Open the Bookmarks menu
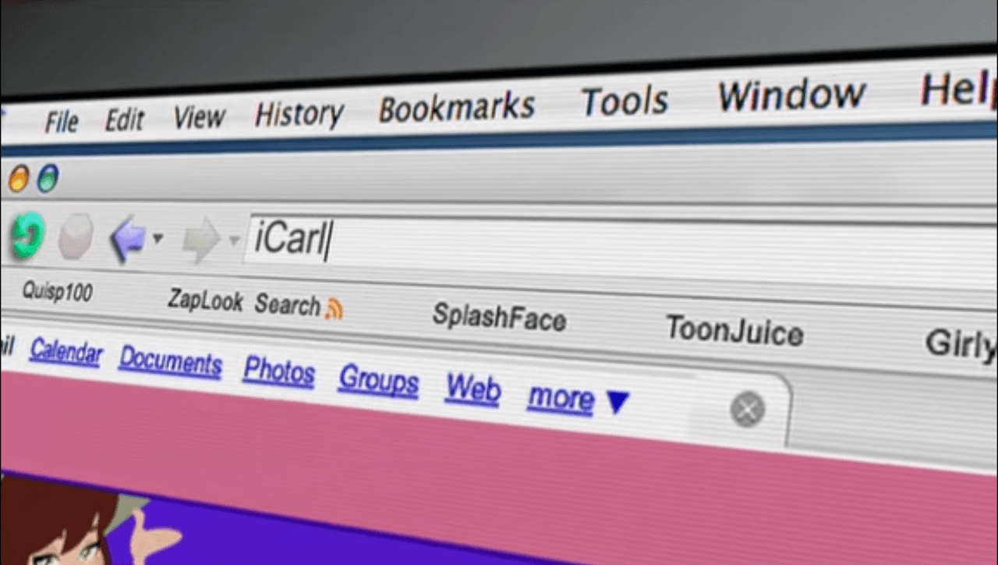998x565 pixels. [x=457, y=107]
